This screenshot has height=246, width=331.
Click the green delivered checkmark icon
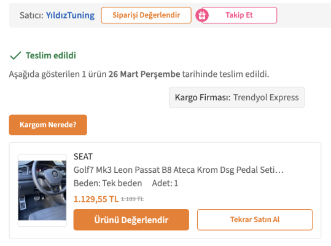pyautogui.click(x=15, y=55)
